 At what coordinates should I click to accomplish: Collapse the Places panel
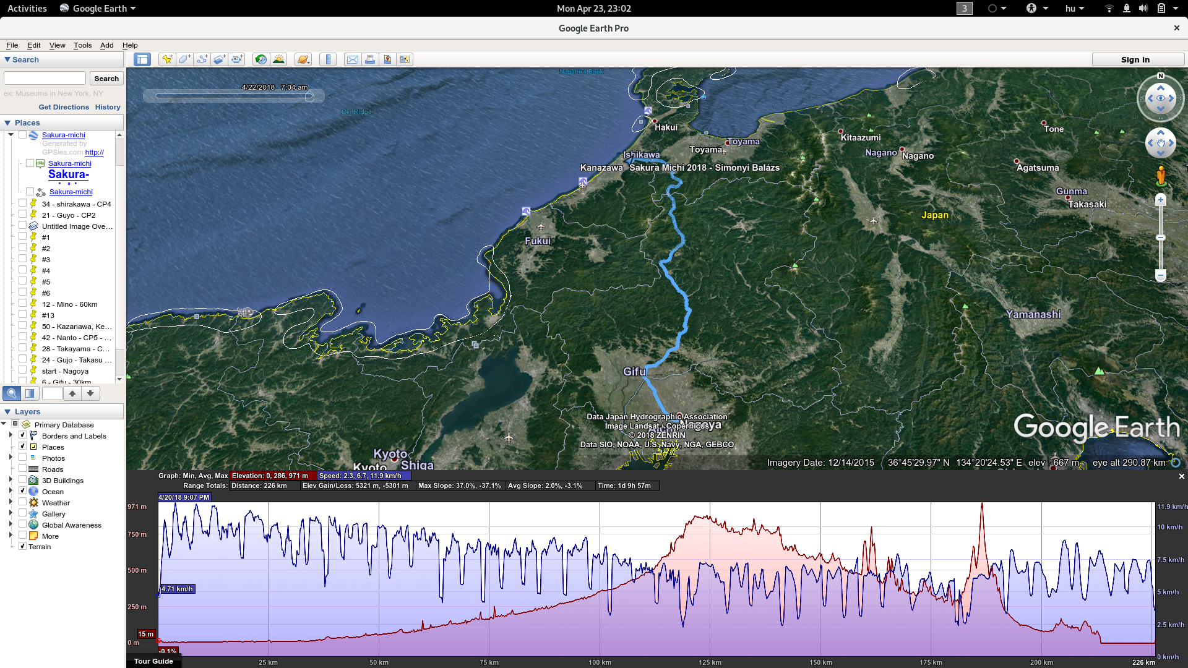[7, 122]
